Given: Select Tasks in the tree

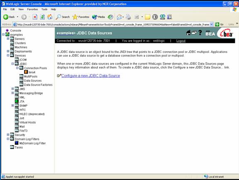Looking at the screenshot, I should click(x=19, y=147).
